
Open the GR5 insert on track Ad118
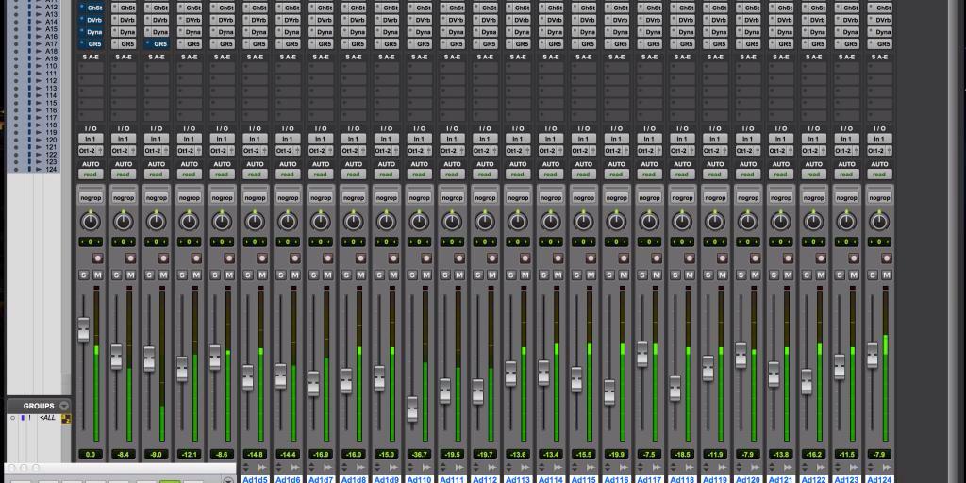pyautogui.click(x=683, y=43)
